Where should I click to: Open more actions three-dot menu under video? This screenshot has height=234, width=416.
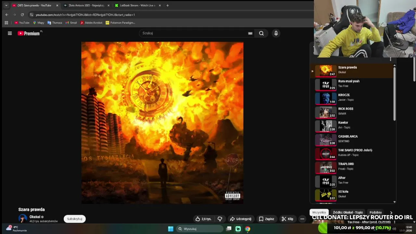click(x=302, y=219)
